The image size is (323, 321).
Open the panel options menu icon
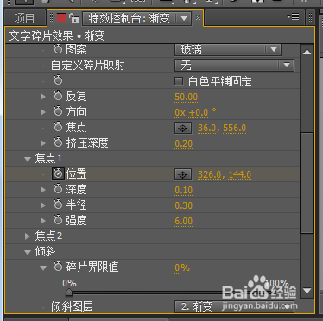pos(293,17)
